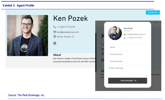Click dimmed location pin behind the dialog
Viewport: 165px width, 100px height.
[103, 54]
